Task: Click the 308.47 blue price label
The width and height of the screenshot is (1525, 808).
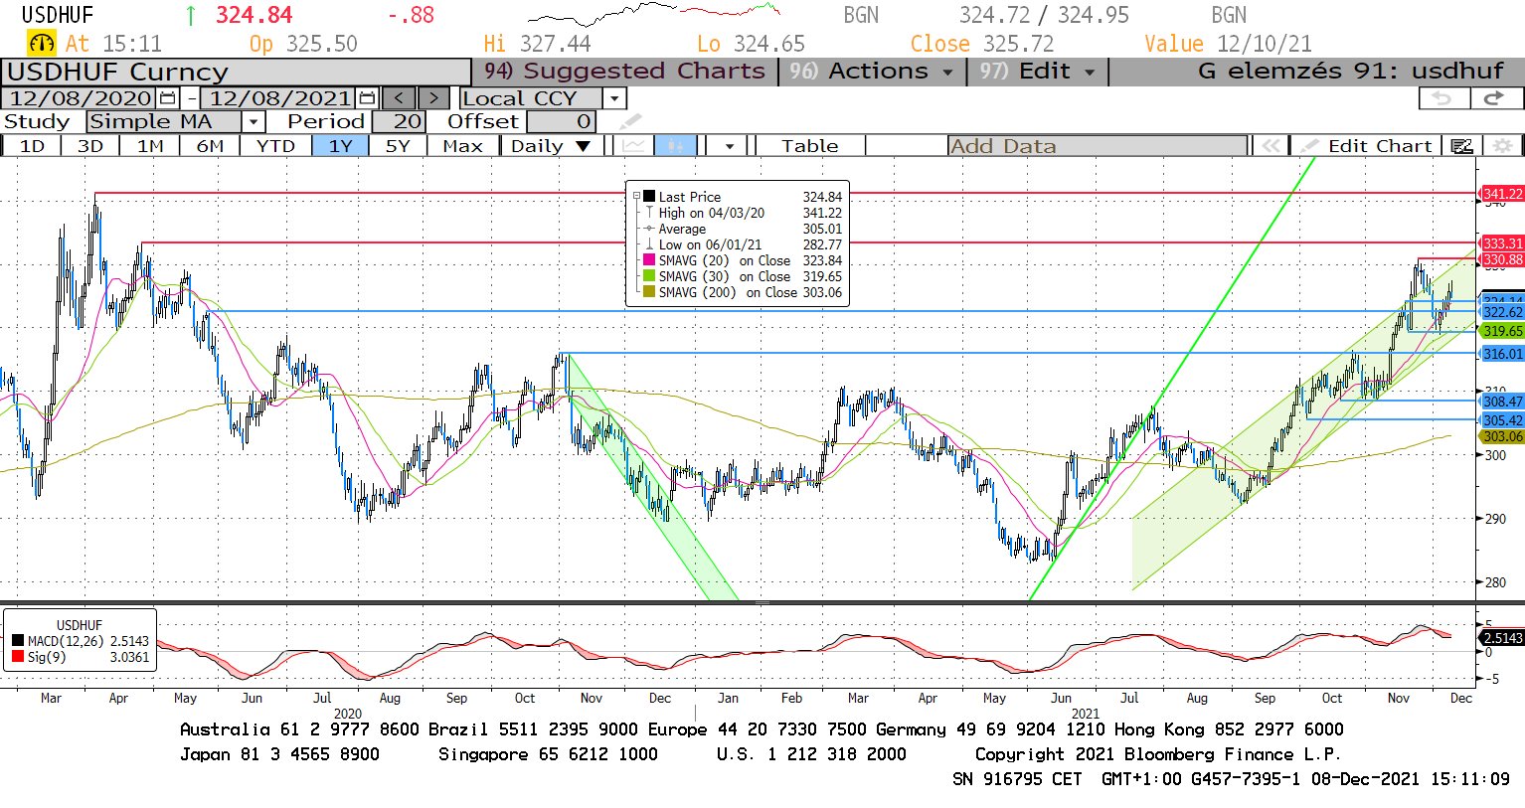Action: (x=1502, y=402)
